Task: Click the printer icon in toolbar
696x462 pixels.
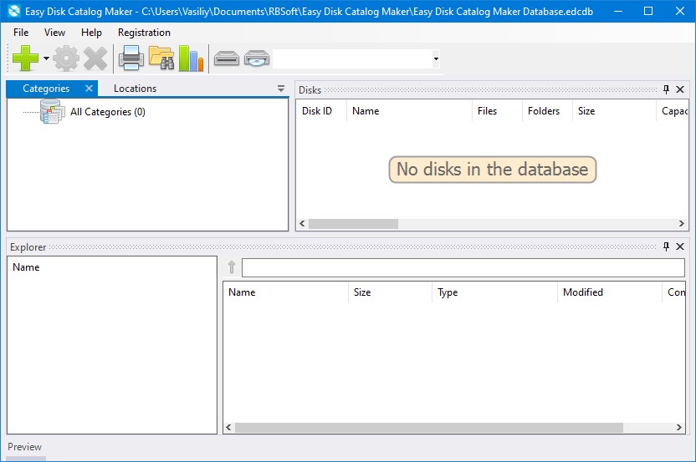Action: pyautogui.click(x=131, y=58)
